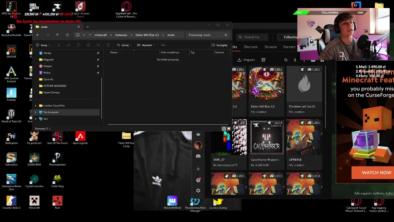Open chevron after Instances breadcrumb
Image resolution: width=394 pixels, height=222 pixels.
[131, 35]
